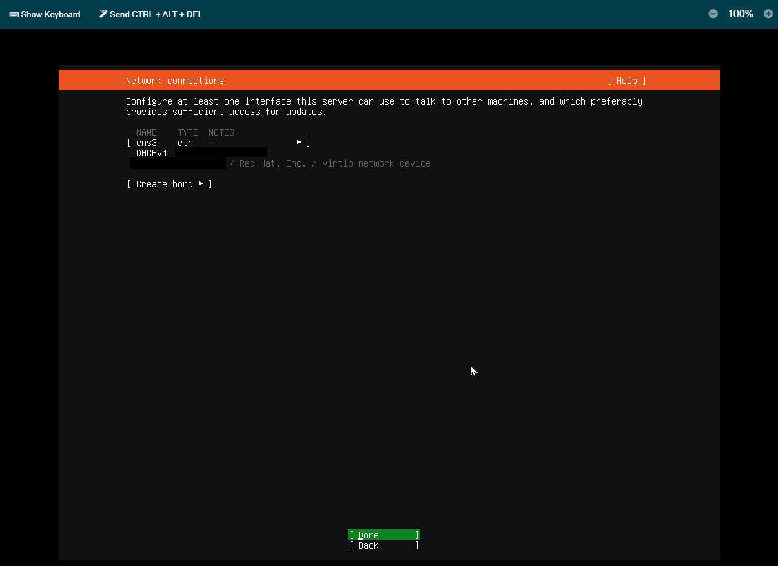Image resolution: width=778 pixels, height=566 pixels.
Task: Open the Help menu in header
Action: [x=626, y=81]
